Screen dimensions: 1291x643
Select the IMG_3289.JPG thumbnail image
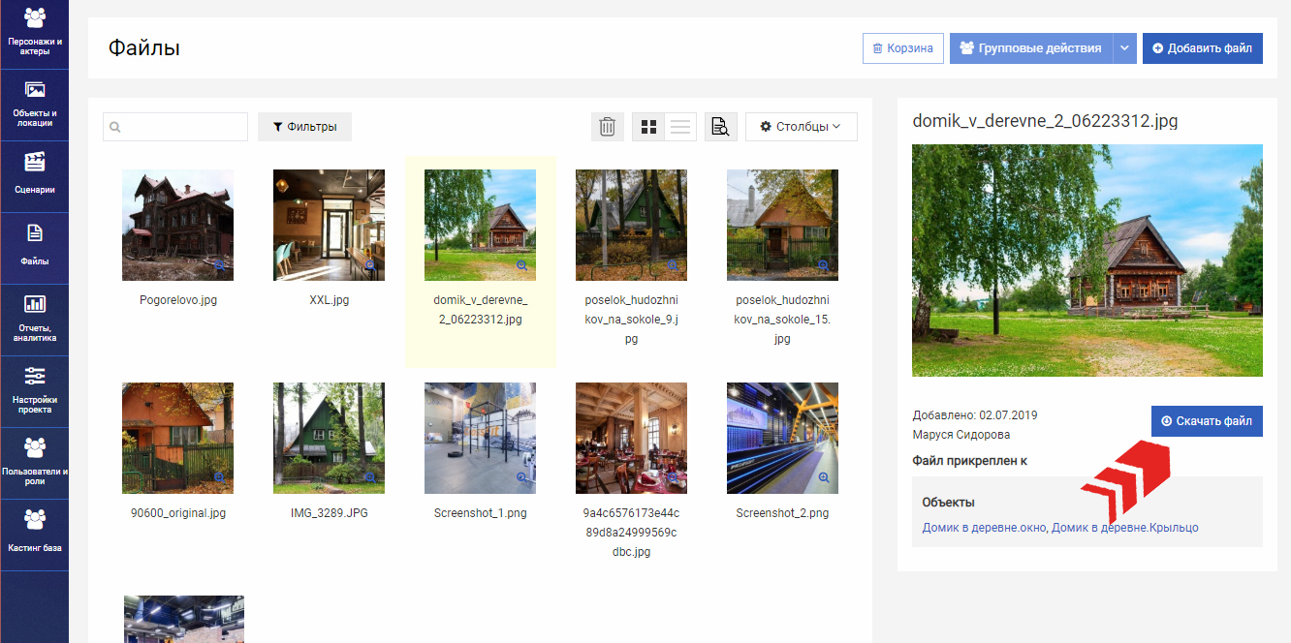(x=329, y=438)
